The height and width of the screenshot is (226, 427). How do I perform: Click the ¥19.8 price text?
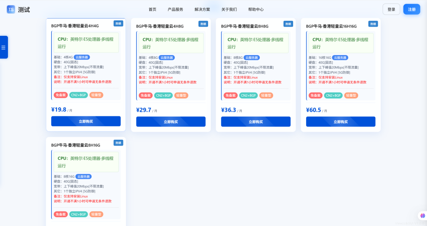coord(59,110)
